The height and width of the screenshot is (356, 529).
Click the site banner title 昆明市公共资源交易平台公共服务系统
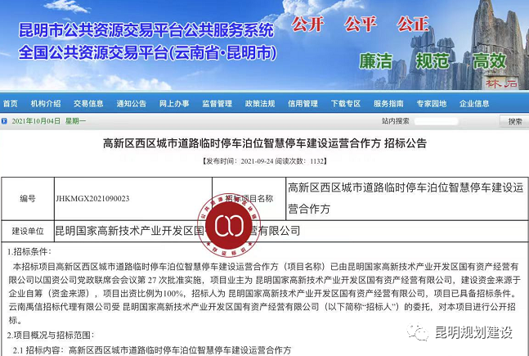tap(146, 30)
